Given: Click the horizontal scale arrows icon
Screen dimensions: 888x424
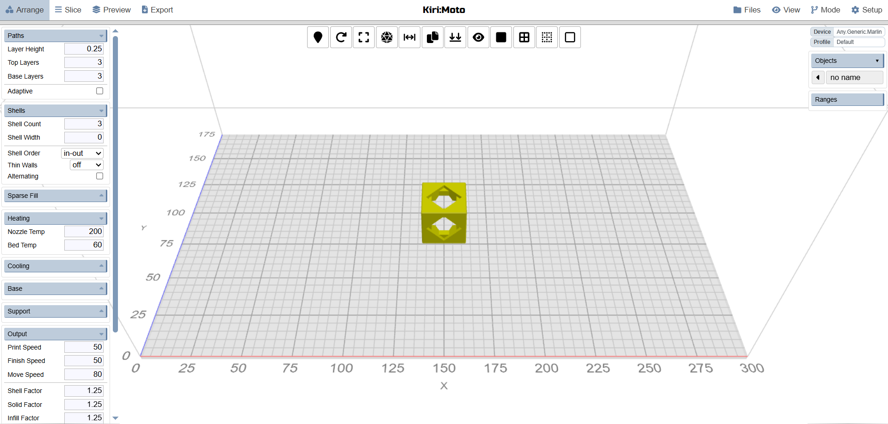Looking at the screenshot, I should click(410, 37).
